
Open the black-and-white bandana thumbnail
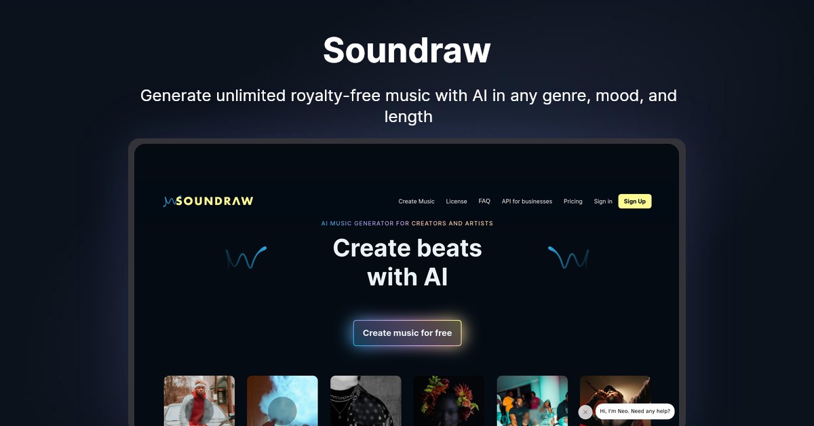366,401
